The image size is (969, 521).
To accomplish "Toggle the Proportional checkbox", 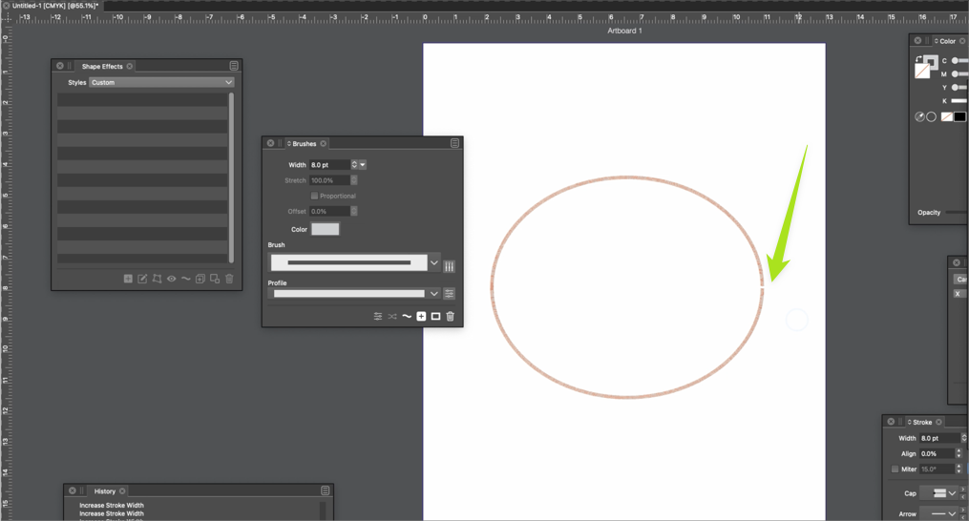I will click(314, 196).
